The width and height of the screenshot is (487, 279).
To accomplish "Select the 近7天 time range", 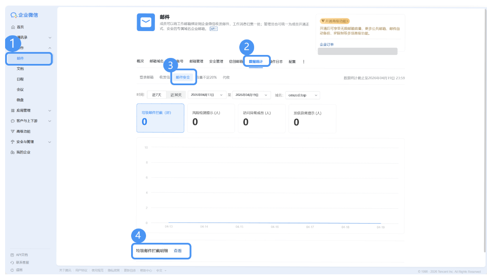I will click(x=157, y=95).
